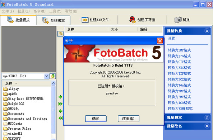Image resolution: width=213 pixels, height=140 pixels.
Task: Sort folder list by 名称 column header
Action: [27, 83]
